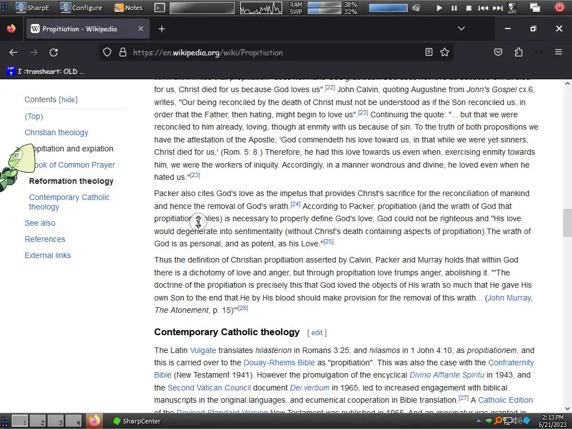Stop media playback
The width and height of the screenshot is (572, 429).
469,8
